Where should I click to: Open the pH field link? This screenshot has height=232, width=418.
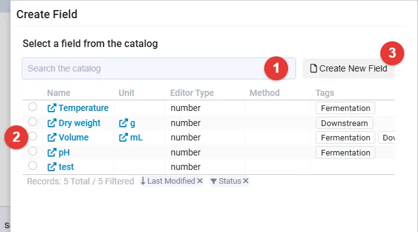tap(64, 152)
